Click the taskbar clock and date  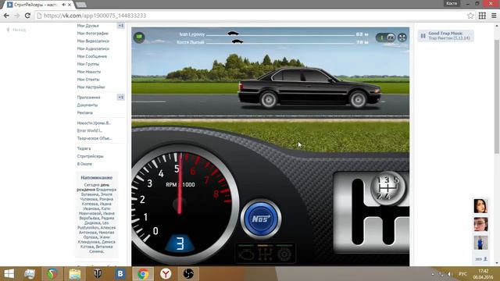pos(483,274)
